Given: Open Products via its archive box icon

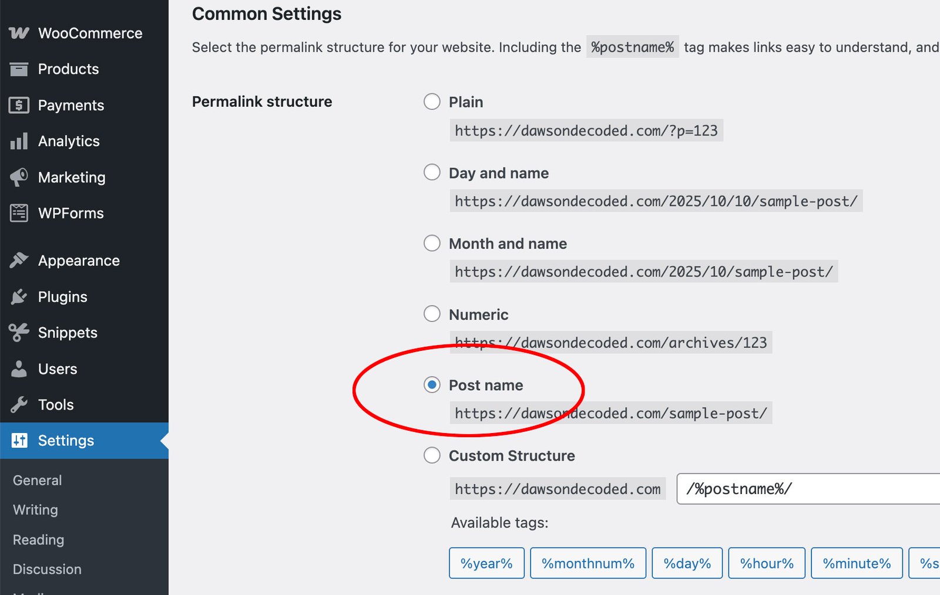Looking at the screenshot, I should [19, 69].
